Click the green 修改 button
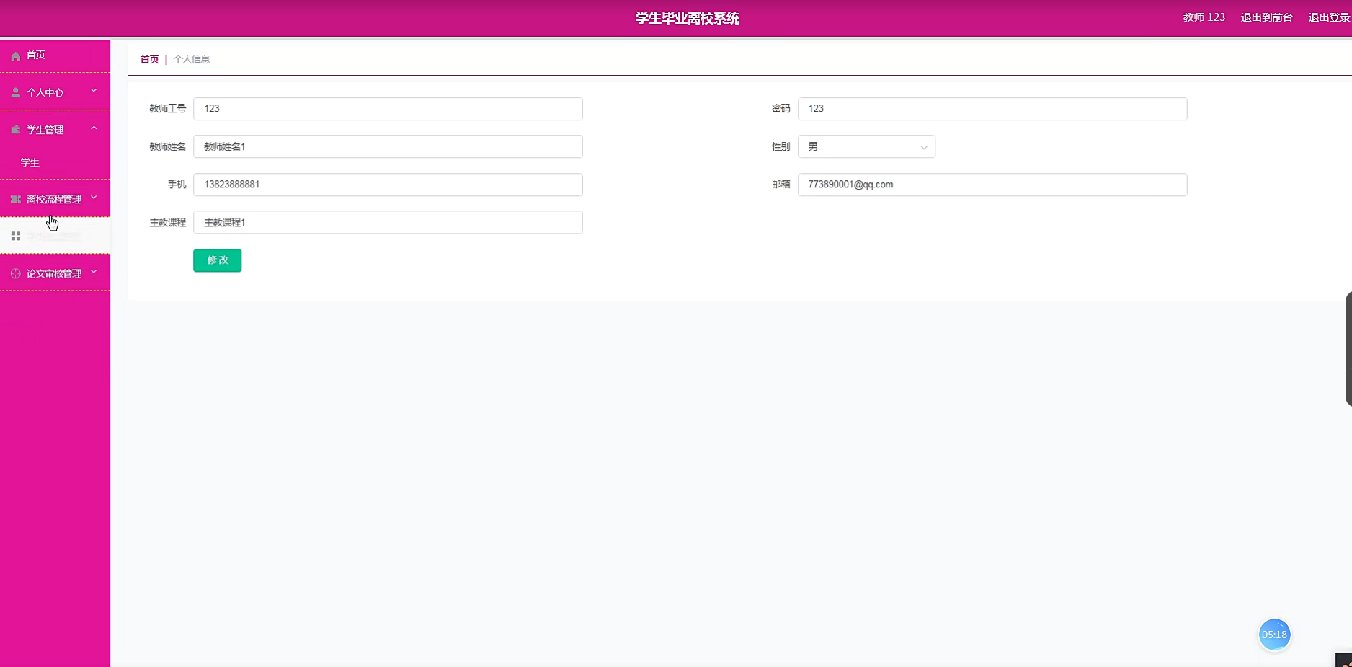 click(x=217, y=260)
